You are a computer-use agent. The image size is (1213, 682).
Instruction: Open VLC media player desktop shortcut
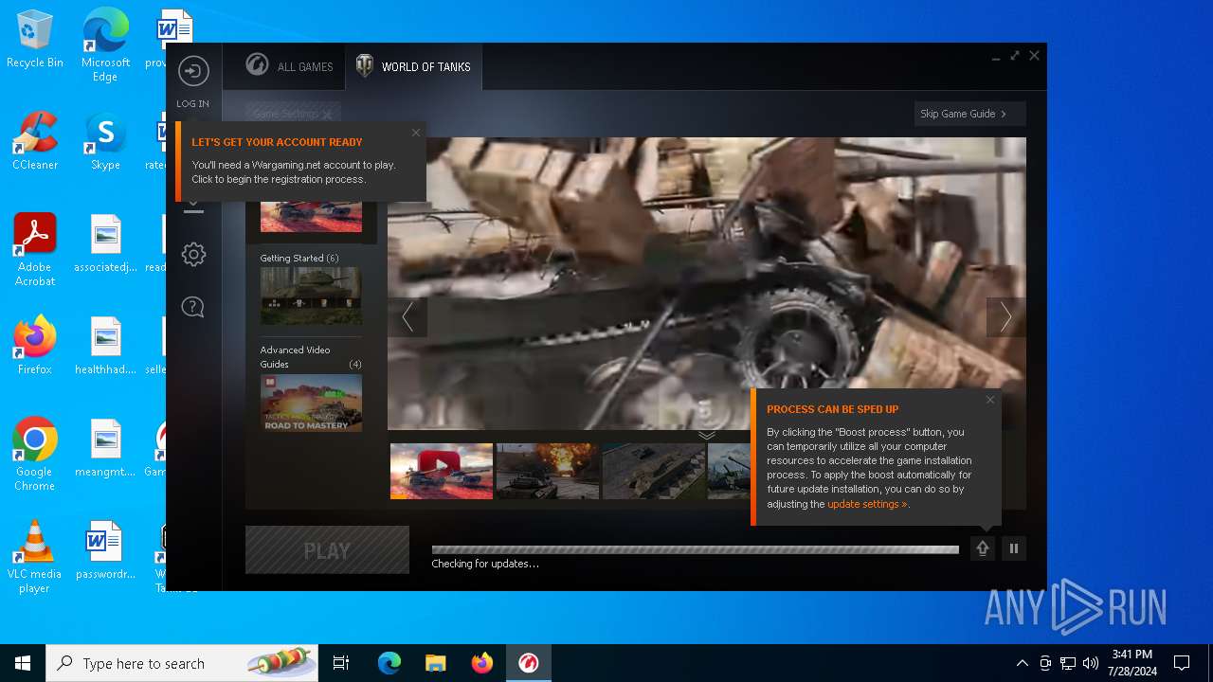coord(35,557)
